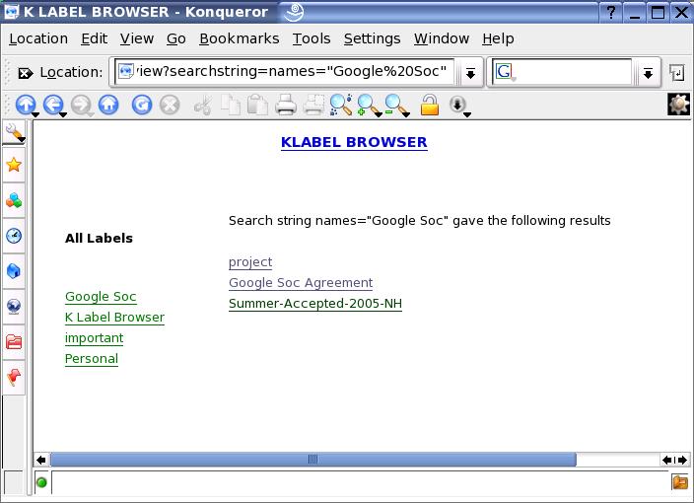
Task: Click the grayed Forward arrow icon
Action: click(81, 105)
